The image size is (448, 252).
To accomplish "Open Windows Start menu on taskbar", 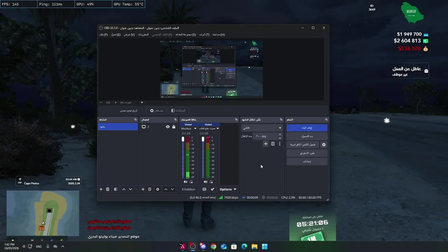I will [265, 246].
